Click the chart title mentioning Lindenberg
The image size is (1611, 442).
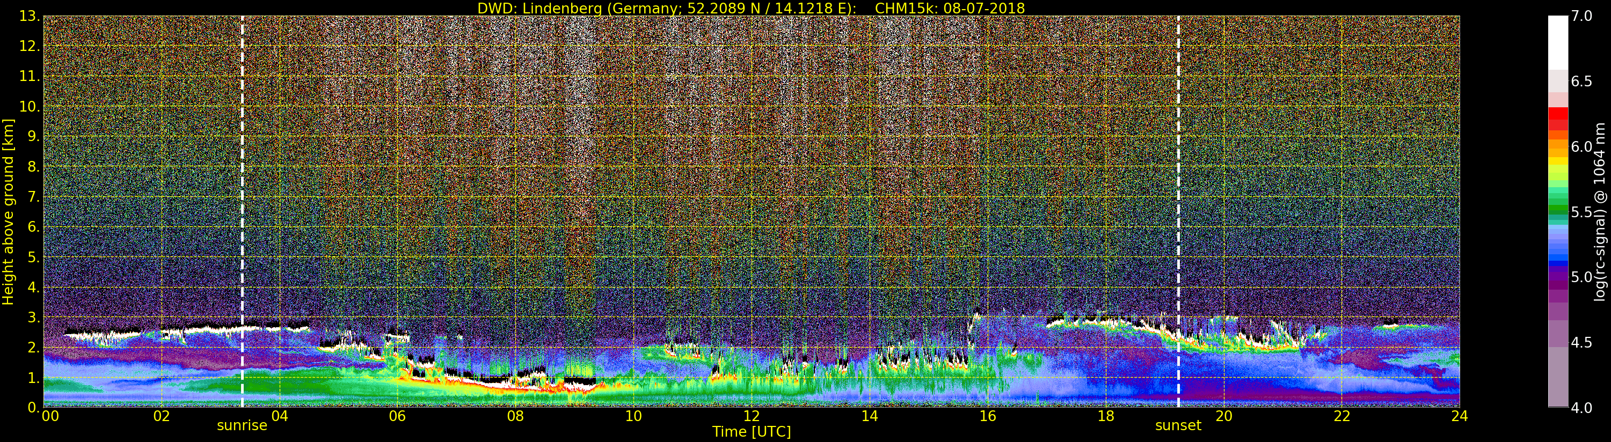coord(750,8)
